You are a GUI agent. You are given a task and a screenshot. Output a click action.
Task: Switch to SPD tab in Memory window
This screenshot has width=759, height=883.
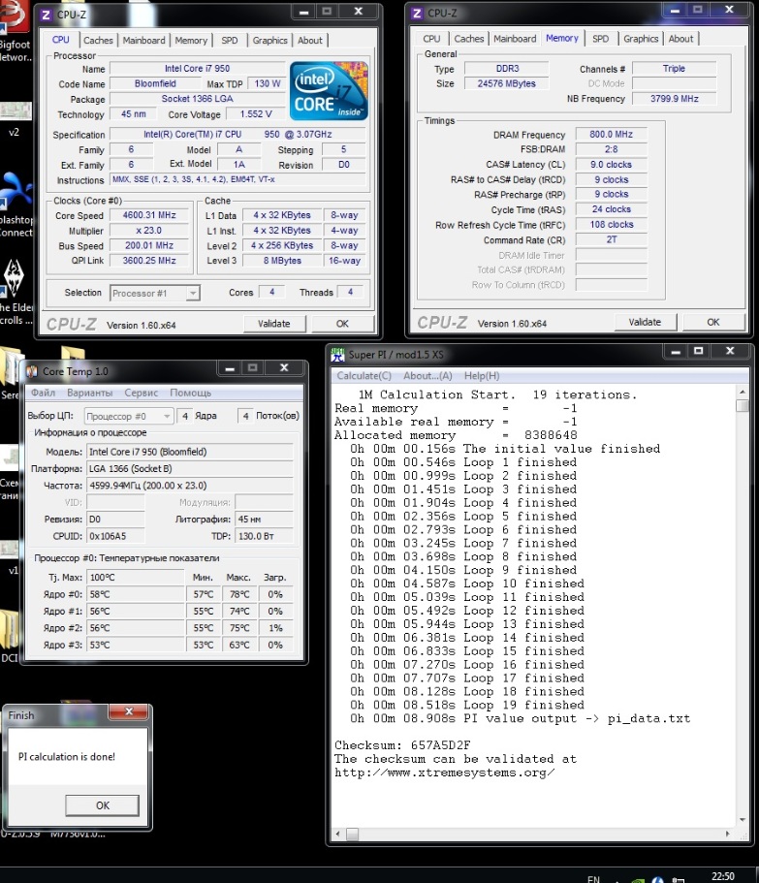tap(600, 39)
